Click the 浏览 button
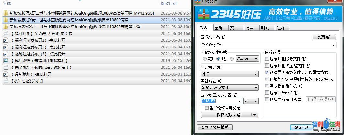 [x=324, y=37]
